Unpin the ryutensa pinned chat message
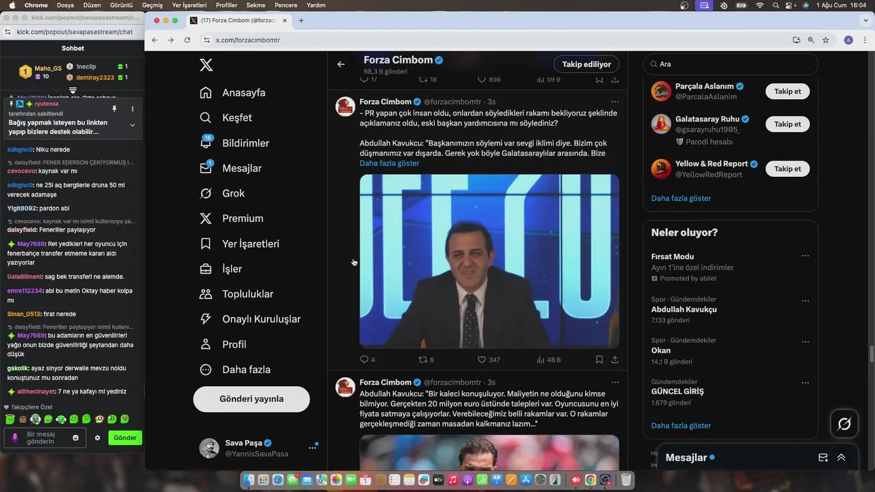 (x=114, y=109)
